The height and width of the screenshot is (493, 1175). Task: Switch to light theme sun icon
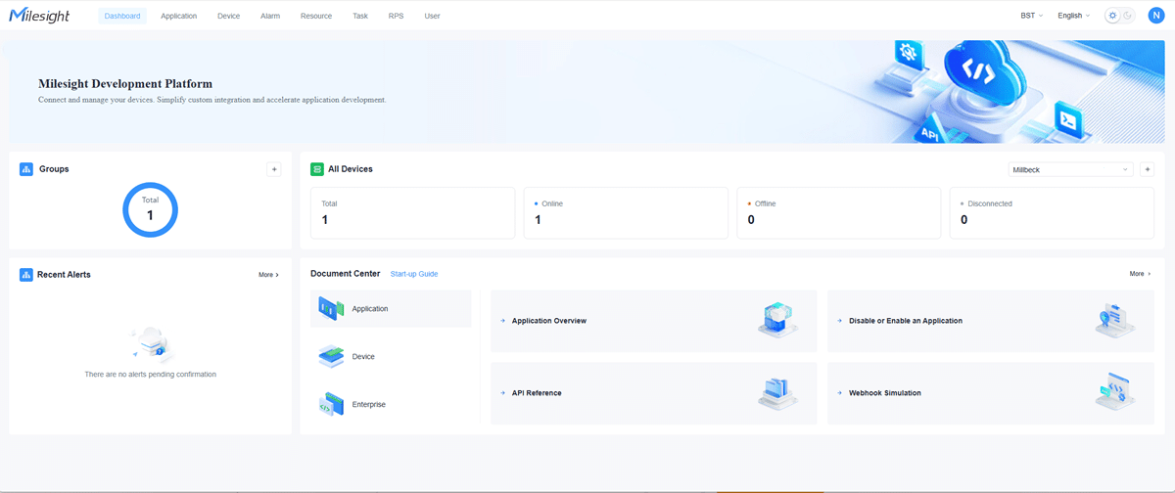coord(1112,16)
